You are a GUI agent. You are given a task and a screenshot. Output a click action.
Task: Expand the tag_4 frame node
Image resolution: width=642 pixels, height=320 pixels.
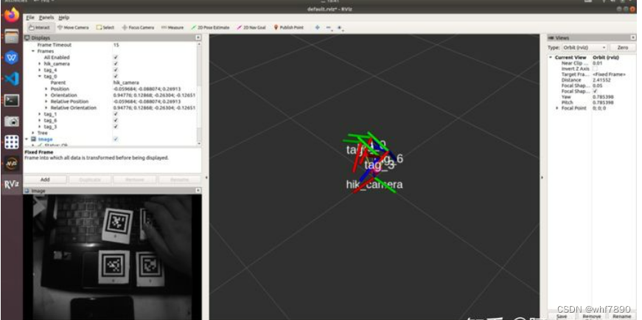tap(40, 70)
